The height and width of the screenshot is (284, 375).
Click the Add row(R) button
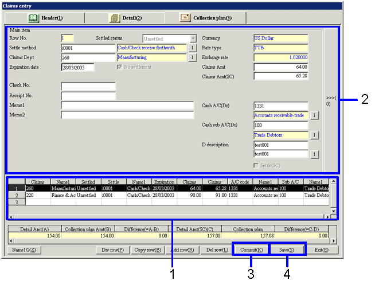click(182, 250)
